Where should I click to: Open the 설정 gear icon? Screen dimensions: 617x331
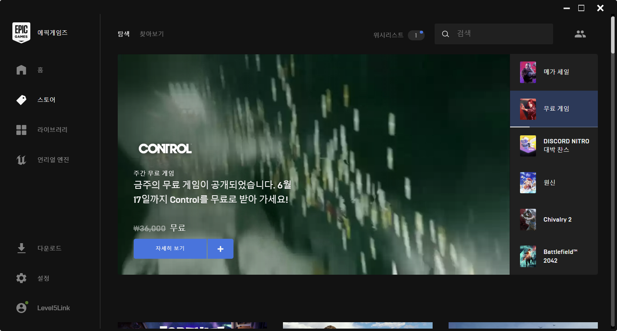point(21,278)
